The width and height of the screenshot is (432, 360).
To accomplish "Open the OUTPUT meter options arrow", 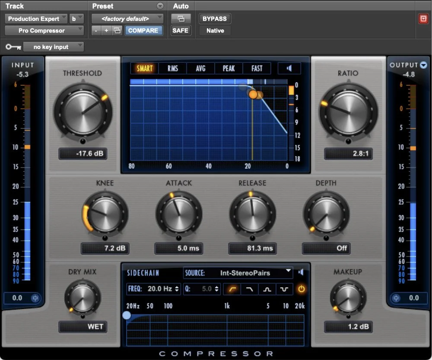I will (423, 65).
